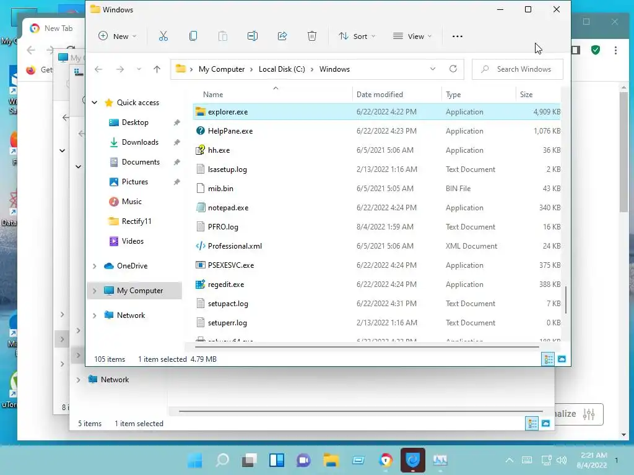Open Pictures in Quick access

click(x=134, y=182)
